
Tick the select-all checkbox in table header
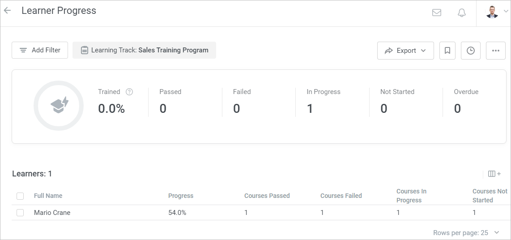(20, 196)
